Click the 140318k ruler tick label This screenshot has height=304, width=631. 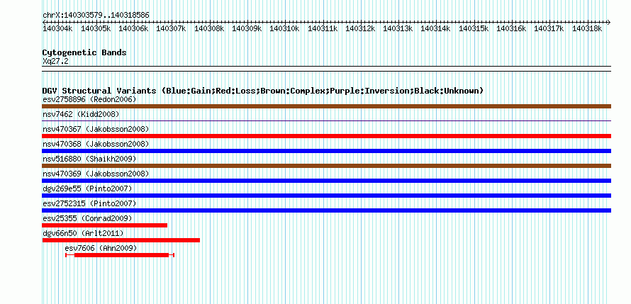coord(587,28)
